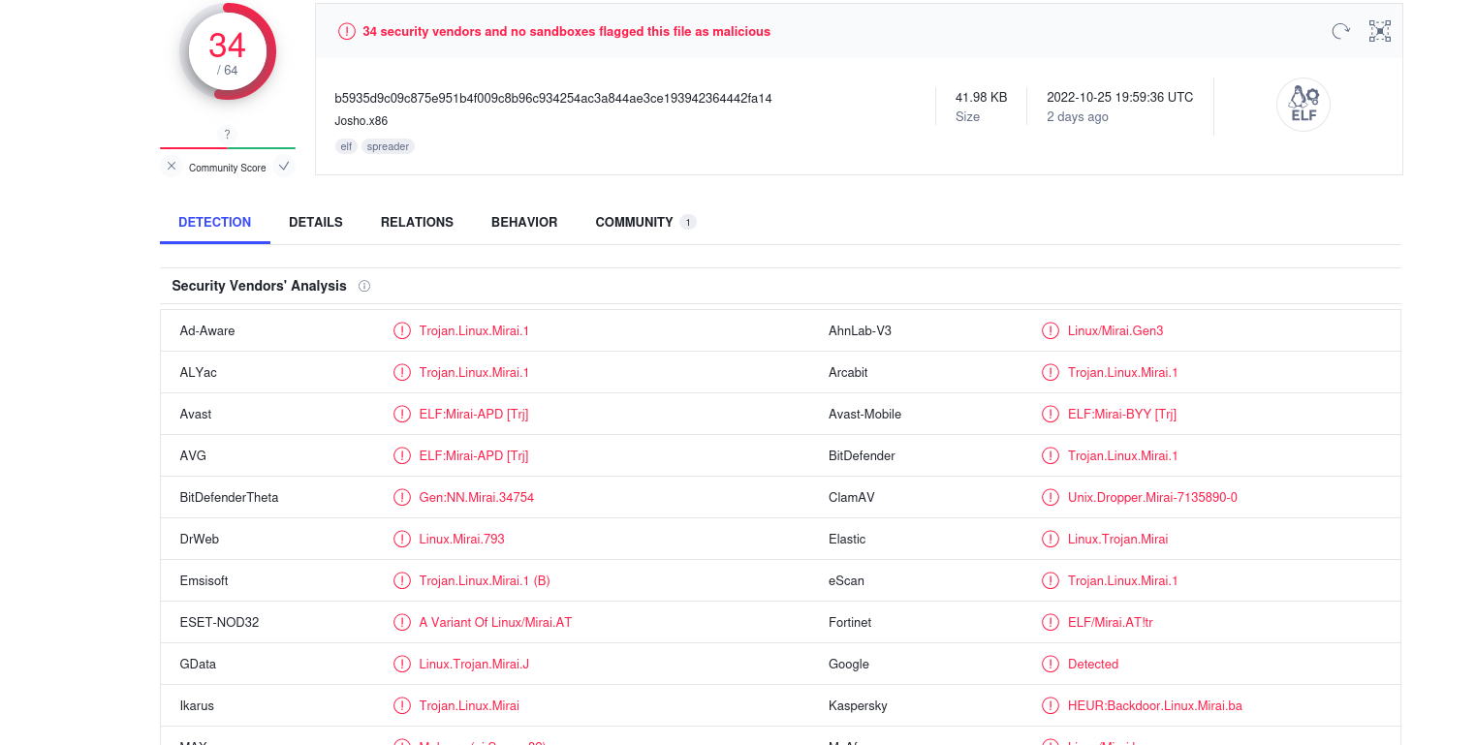The width and height of the screenshot is (1476, 745).
Task: Click the Avast vendor name
Action: pos(196,414)
